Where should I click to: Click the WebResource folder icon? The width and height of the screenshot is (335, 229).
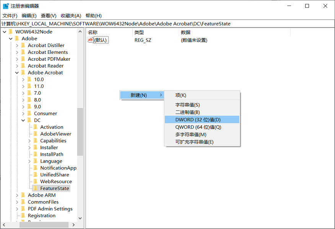click(36, 182)
